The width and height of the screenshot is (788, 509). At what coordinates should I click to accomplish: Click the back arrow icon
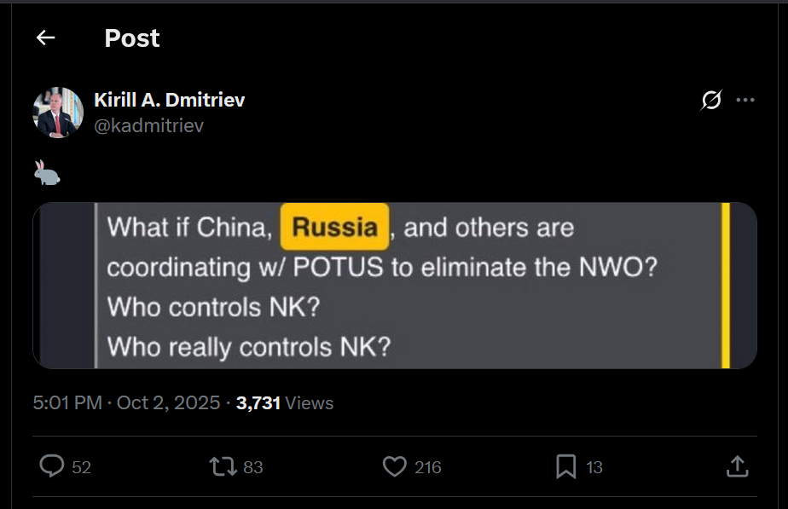coord(45,38)
